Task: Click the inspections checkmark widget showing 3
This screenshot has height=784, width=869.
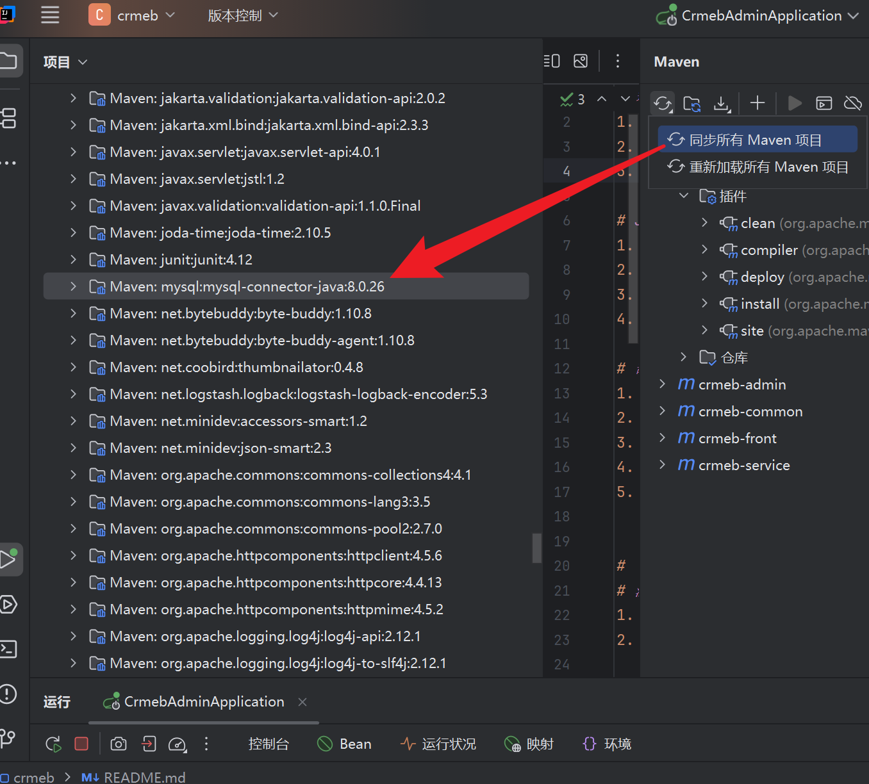Action: tap(572, 99)
